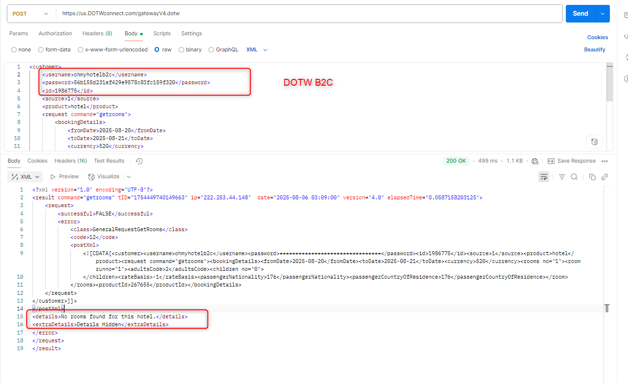This screenshot has height=383, width=628.
Task: Select the x-www-form-urlencoded body type
Action: pos(113,49)
